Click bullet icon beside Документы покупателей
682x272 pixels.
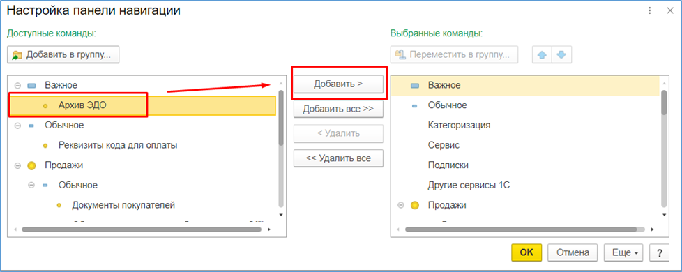[59, 206]
